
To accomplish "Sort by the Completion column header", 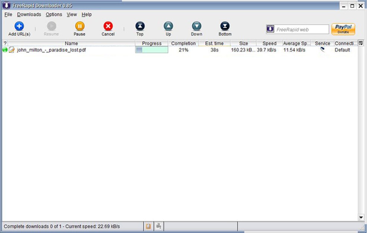I will pyautogui.click(x=183, y=43).
